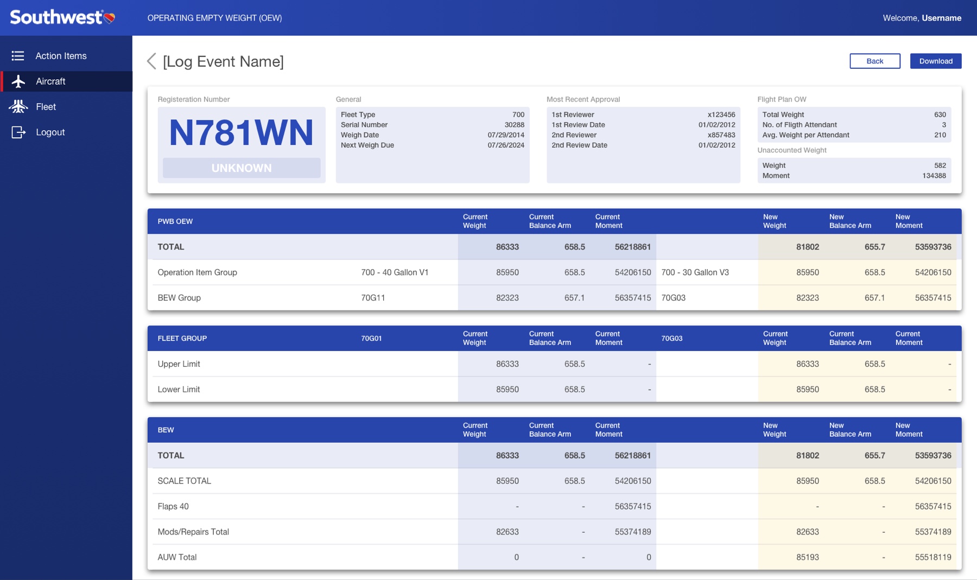
Task: Click BEW Group row label
Action: (179, 298)
